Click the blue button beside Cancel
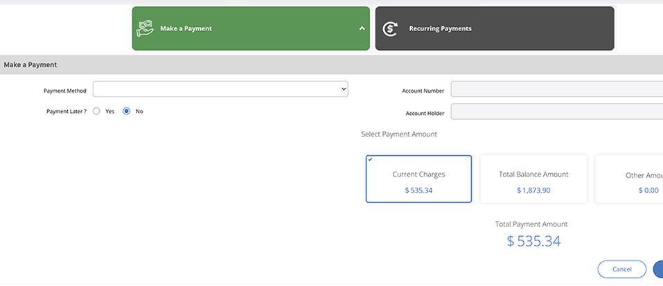Screen dimensions: 663x286 pyautogui.click(x=657, y=269)
